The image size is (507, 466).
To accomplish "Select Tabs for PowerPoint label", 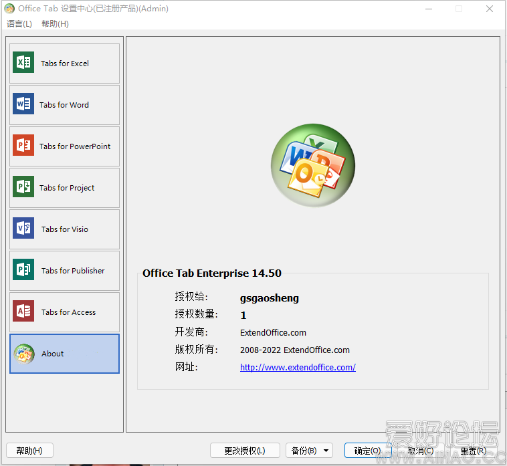I will coord(75,146).
